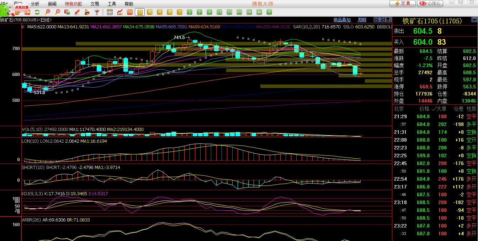Viewport: 478px width, 241px height.
Task: Click the 心连心 button
Action: [430, 4]
